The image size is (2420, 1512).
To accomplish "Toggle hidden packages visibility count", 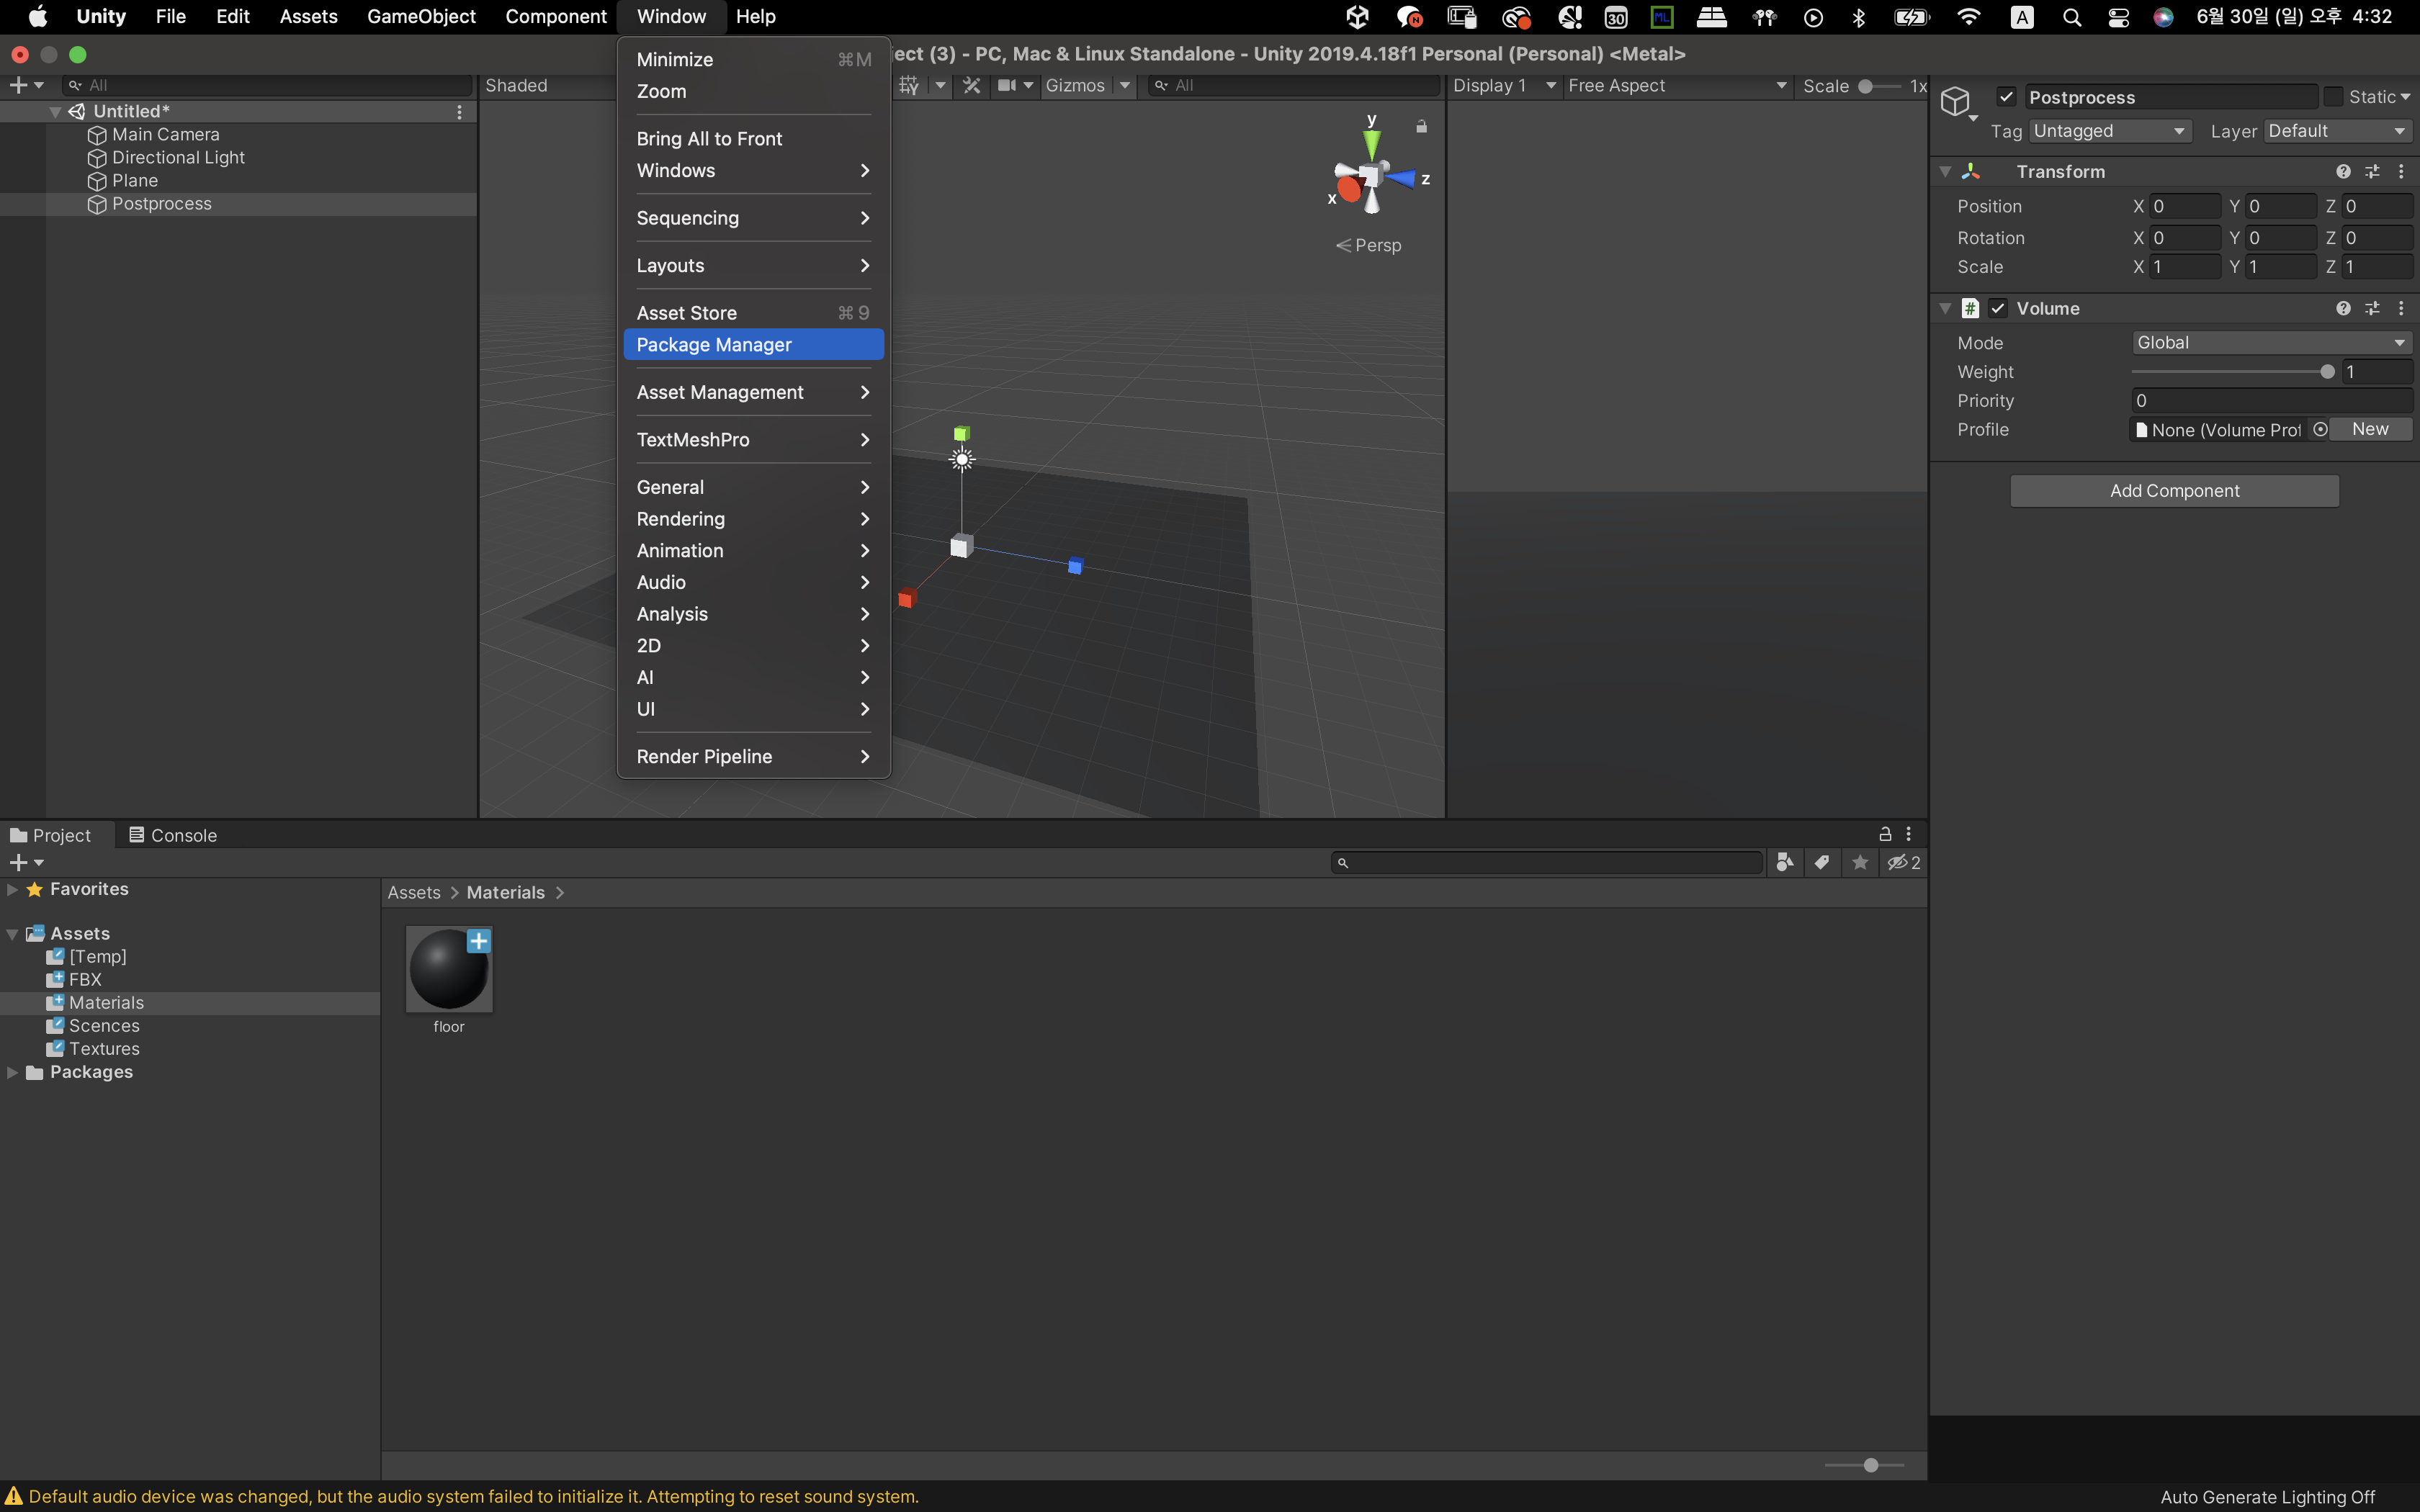I will (1903, 863).
